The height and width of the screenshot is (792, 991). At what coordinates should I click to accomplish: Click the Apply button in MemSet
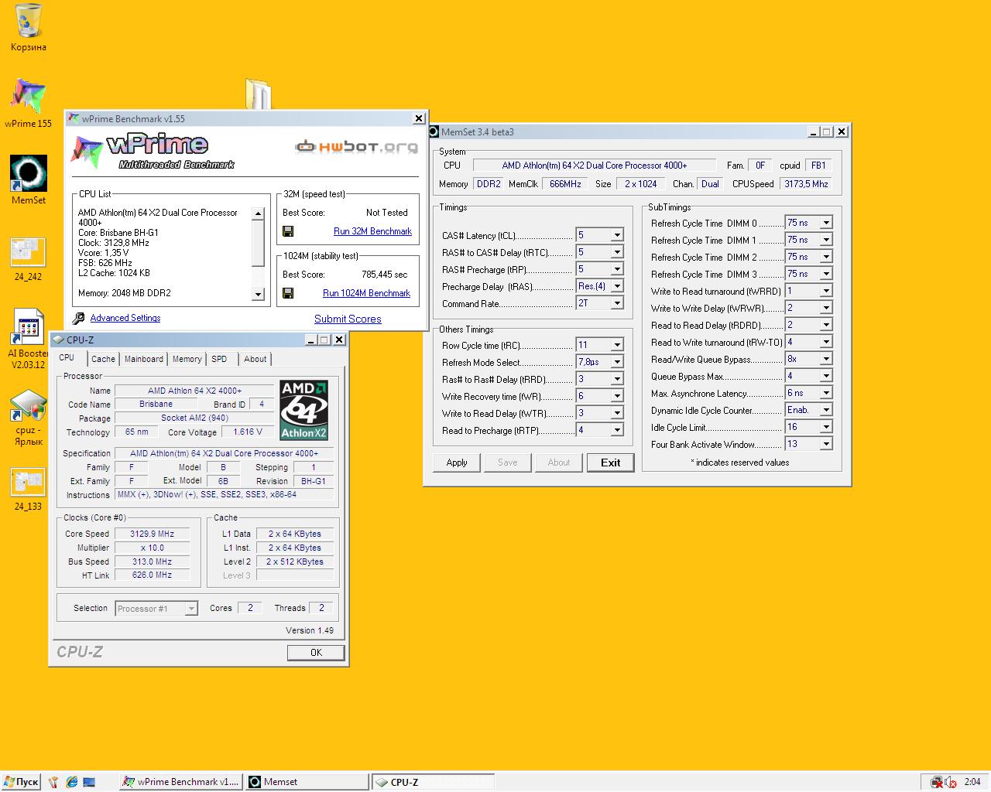[x=457, y=463]
